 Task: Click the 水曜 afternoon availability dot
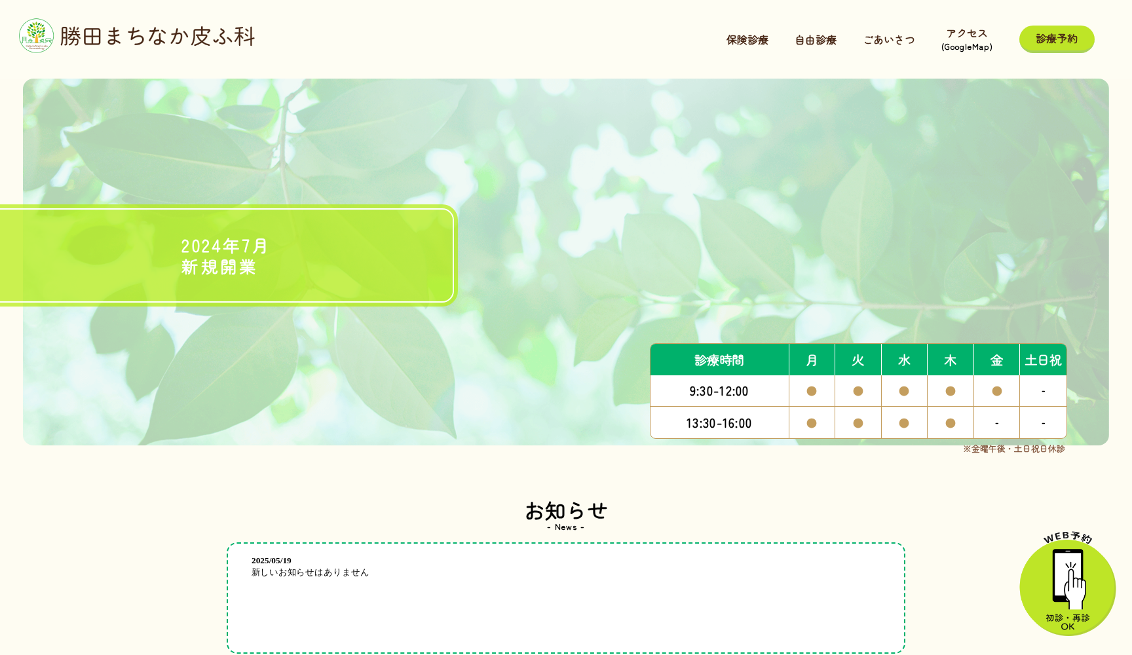pyautogui.click(x=904, y=422)
